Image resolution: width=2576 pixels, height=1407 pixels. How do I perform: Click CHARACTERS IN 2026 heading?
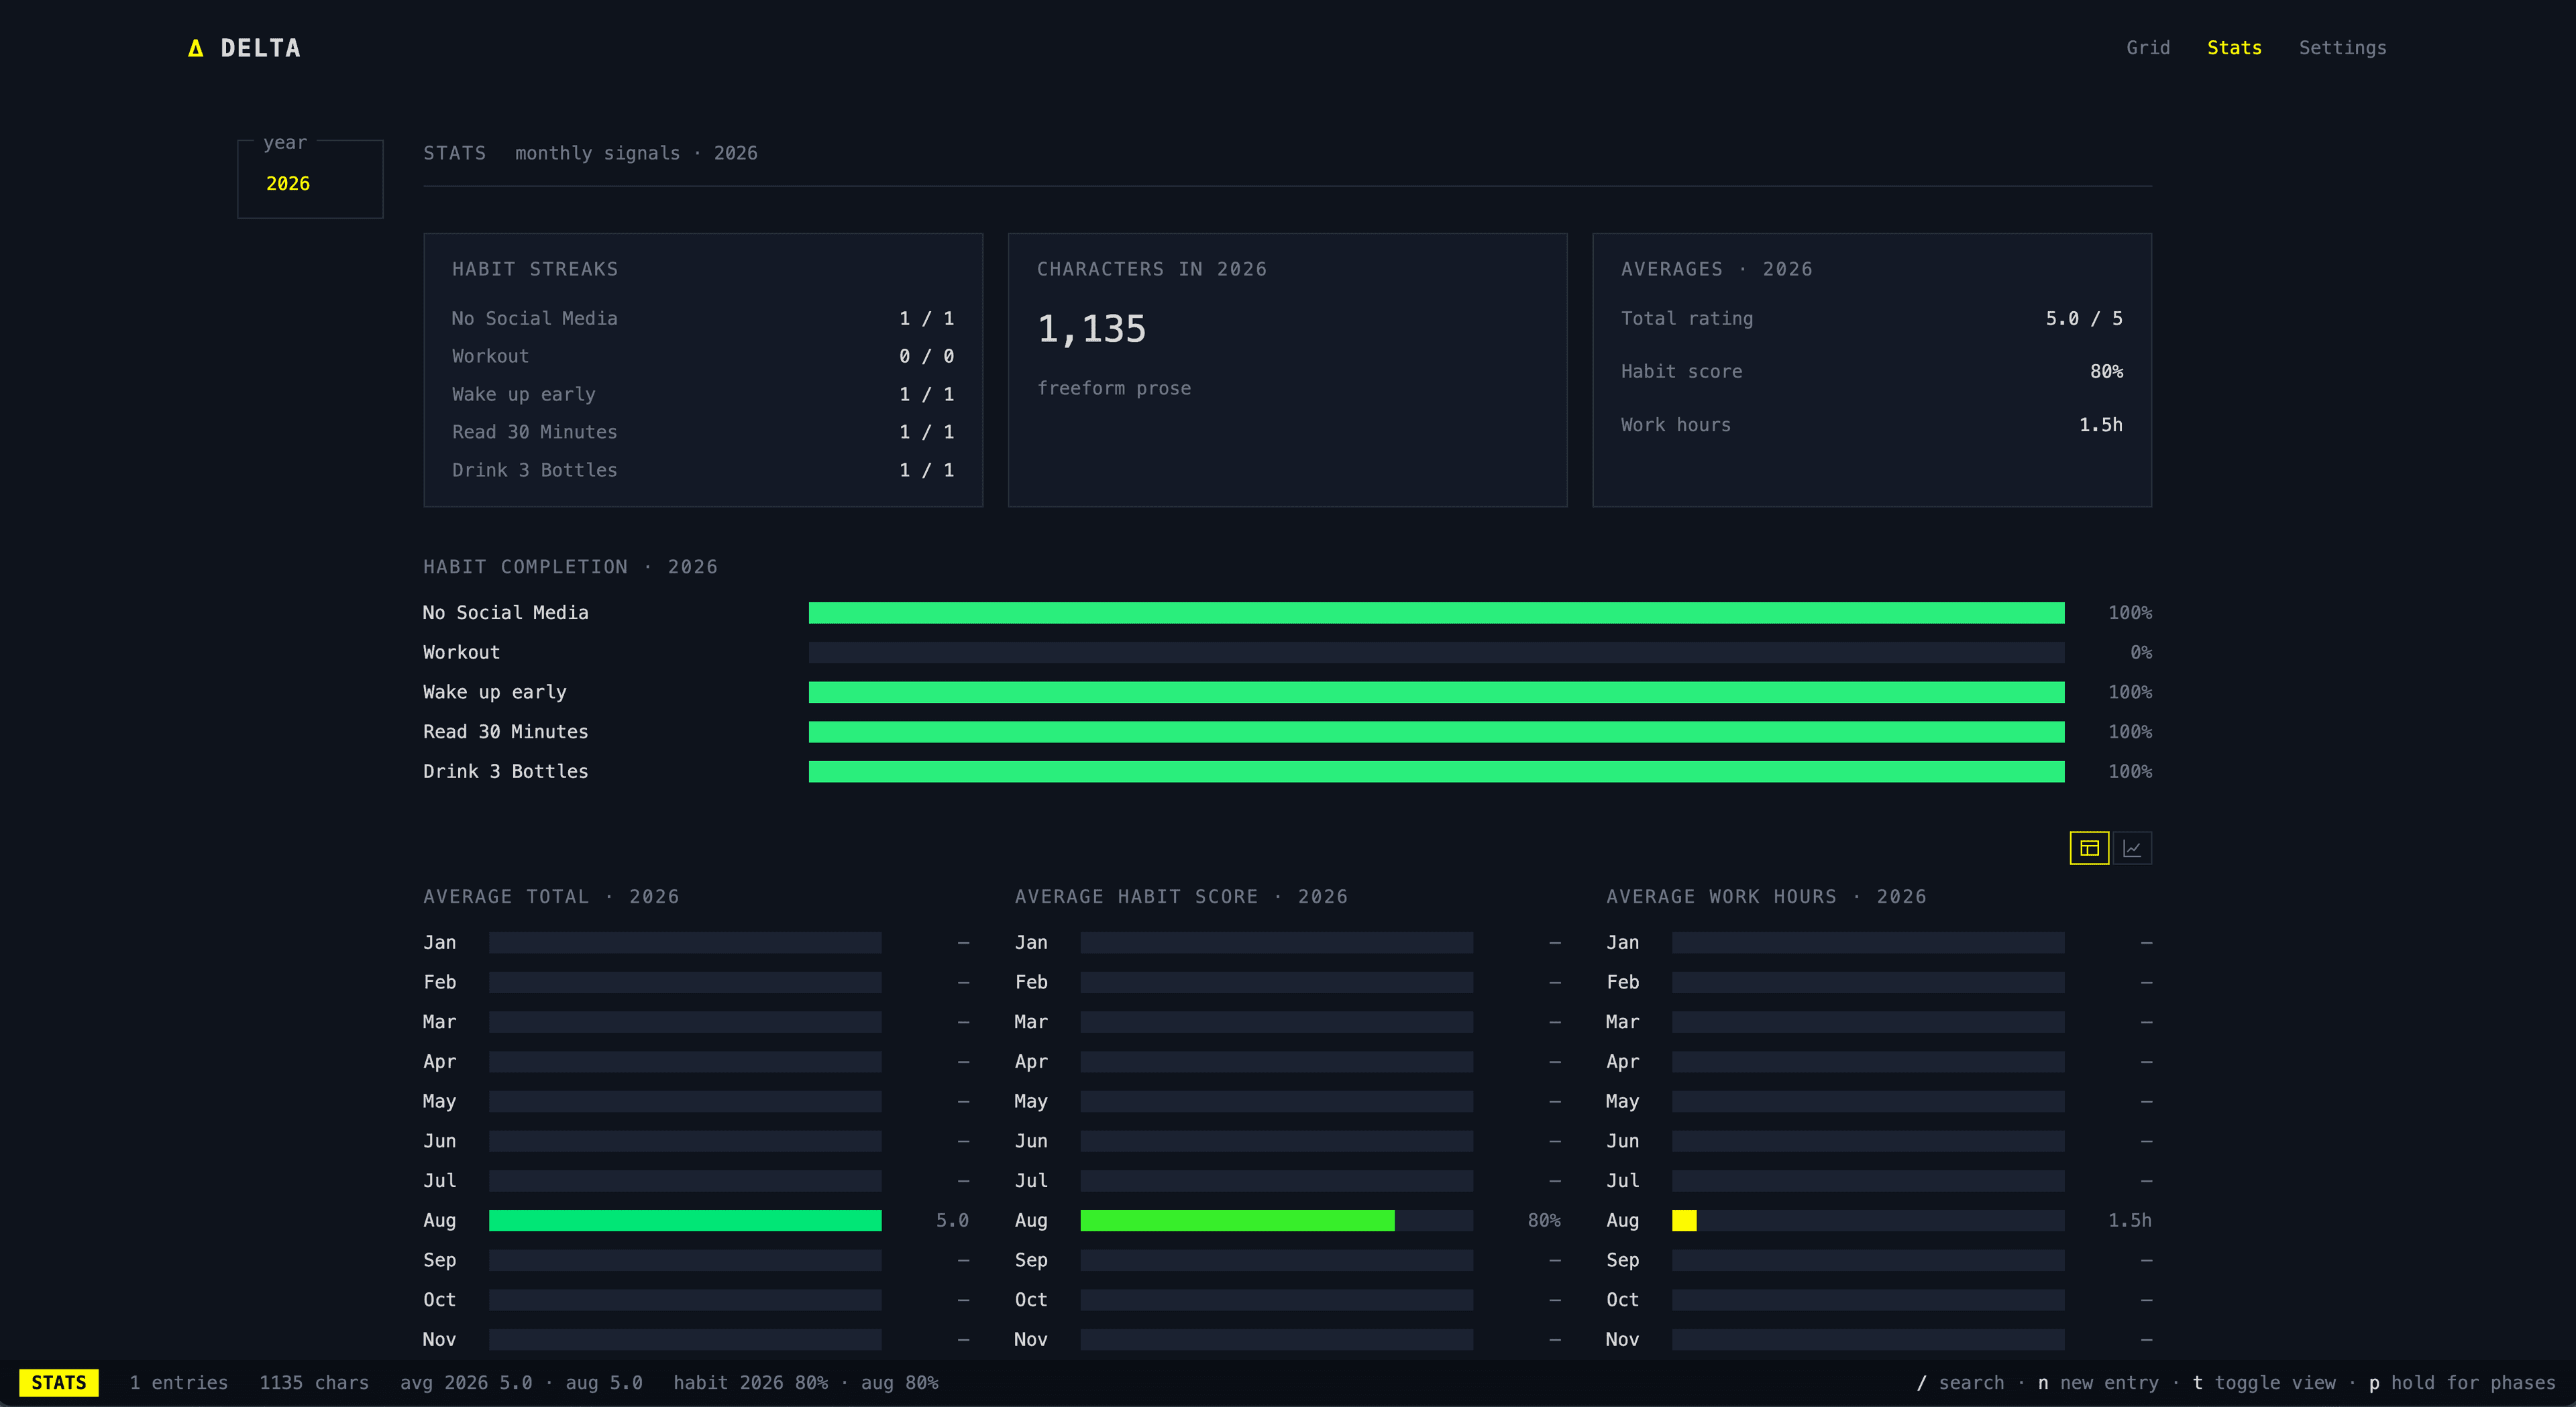tap(1151, 269)
